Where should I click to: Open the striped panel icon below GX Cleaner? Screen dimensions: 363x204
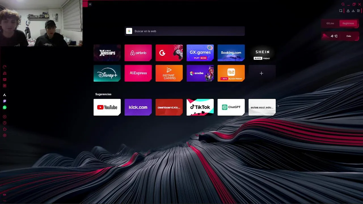click(x=5, y=80)
